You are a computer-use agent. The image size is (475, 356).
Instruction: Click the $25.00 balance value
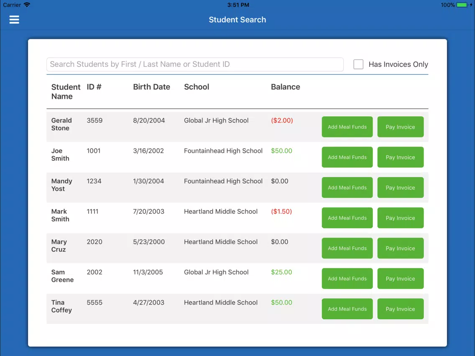click(281, 272)
